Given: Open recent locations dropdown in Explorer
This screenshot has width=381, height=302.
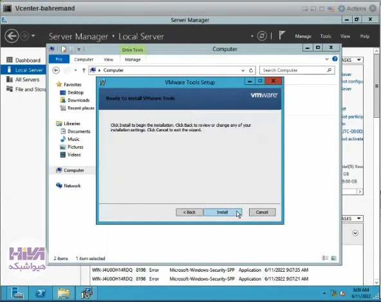Looking at the screenshot, I should point(75,70).
